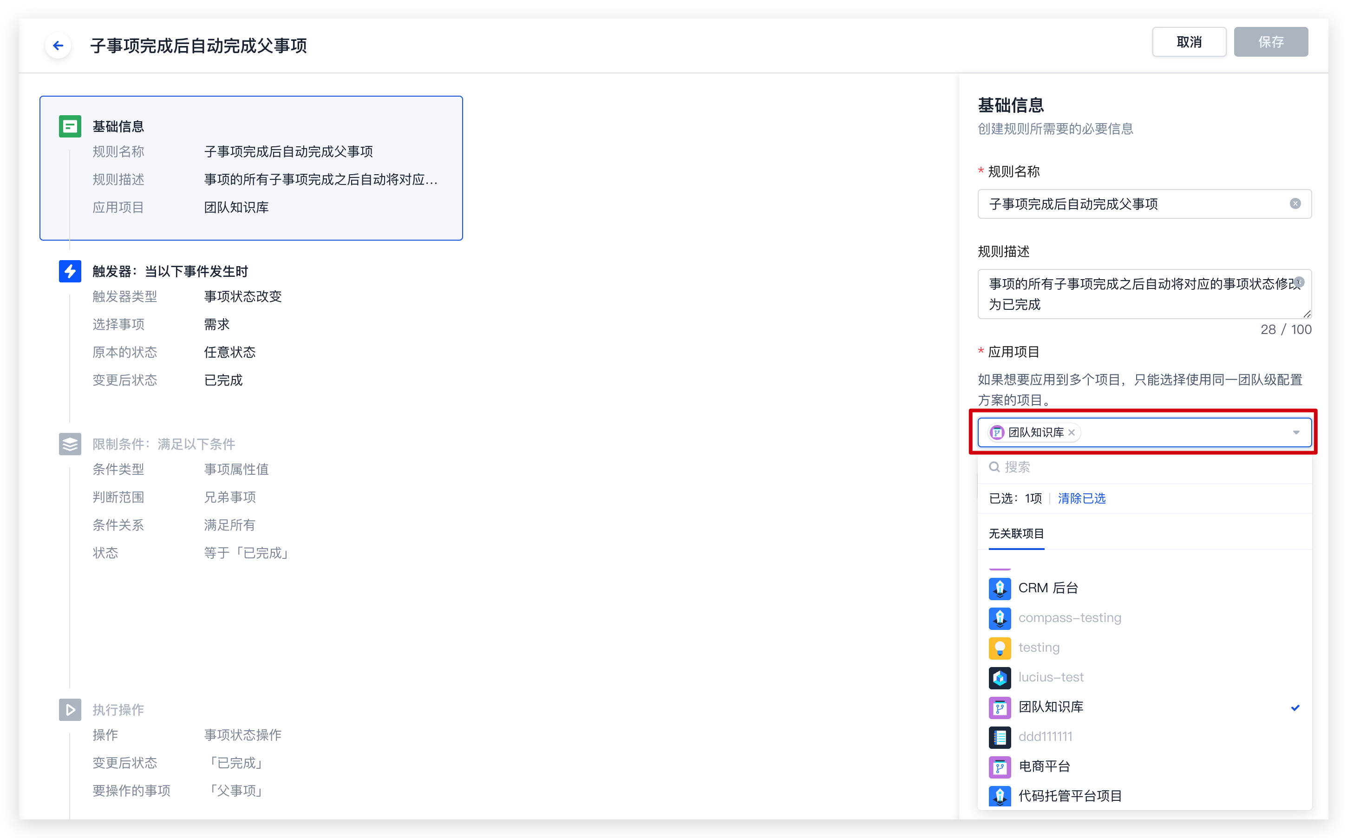Viewport: 1347px width, 838px height.
Task: Open the 触发器 section in rule flow
Action: (x=170, y=271)
